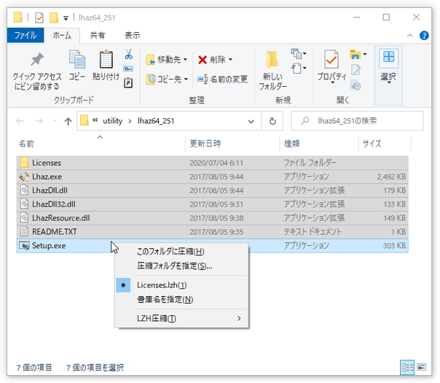The width and height of the screenshot is (440, 383).
Task: Click the pin to Quick Access icon
Action: pos(37,59)
